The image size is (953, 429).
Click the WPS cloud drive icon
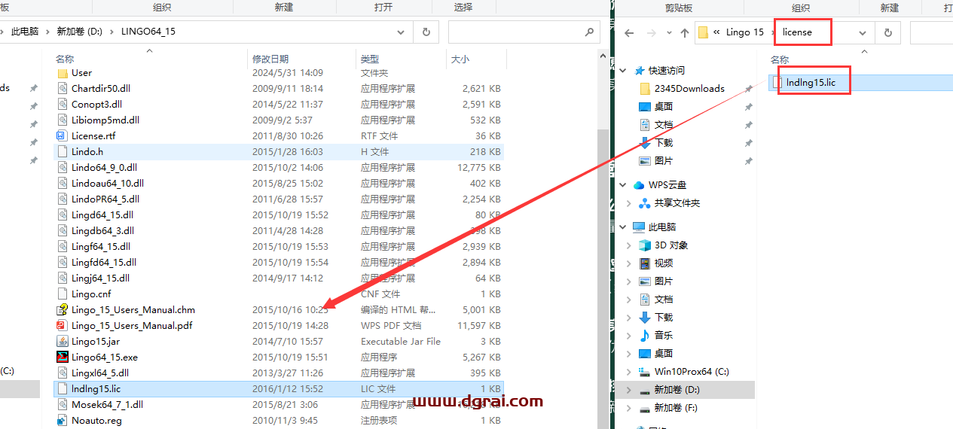(x=640, y=184)
